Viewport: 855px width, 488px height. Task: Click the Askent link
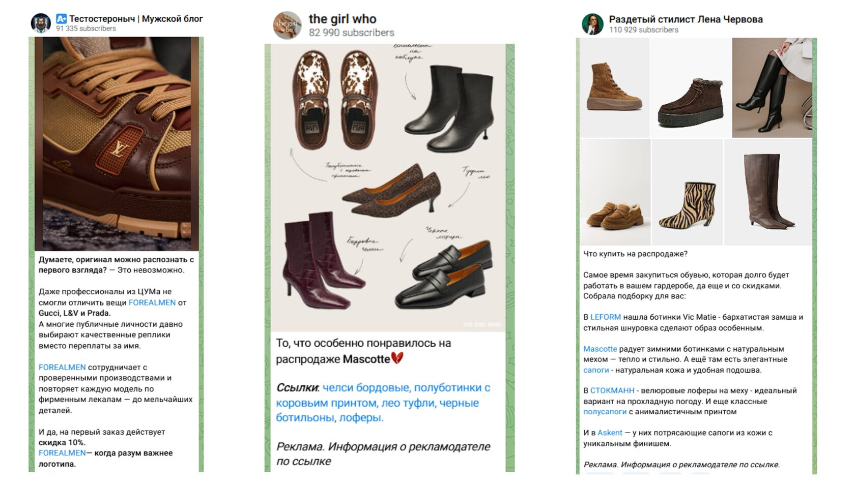click(x=610, y=433)
